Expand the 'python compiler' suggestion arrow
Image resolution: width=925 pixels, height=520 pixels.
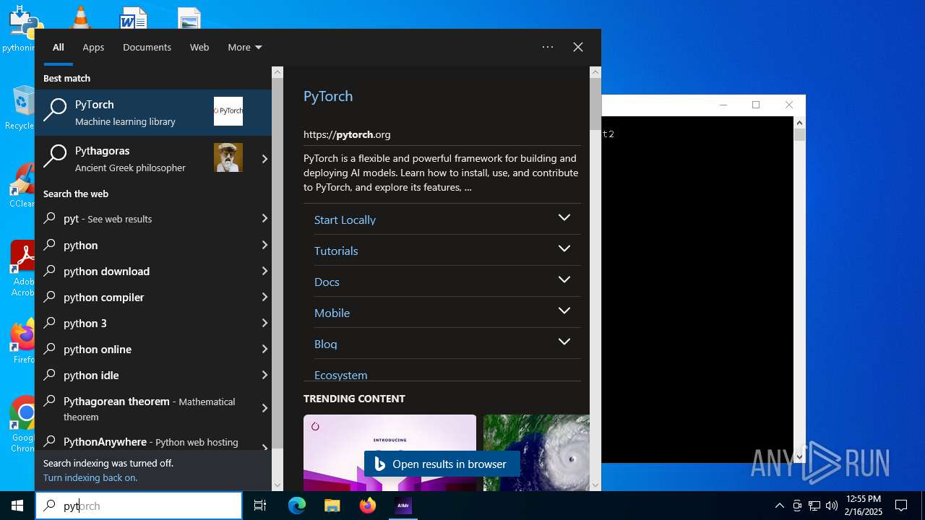coord(264,297)
